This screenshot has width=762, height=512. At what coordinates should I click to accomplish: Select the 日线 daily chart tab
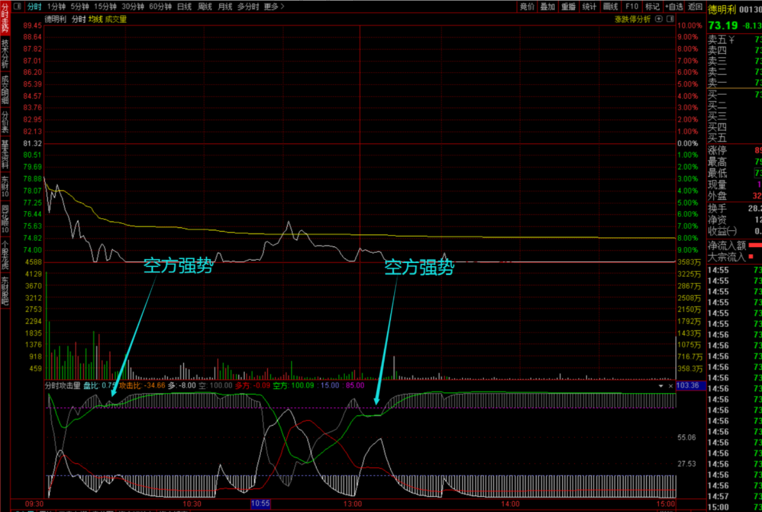click(x=184, y=6)
